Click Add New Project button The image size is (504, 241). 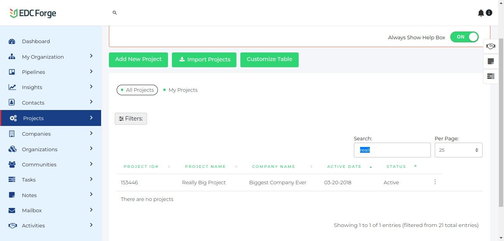138,59
